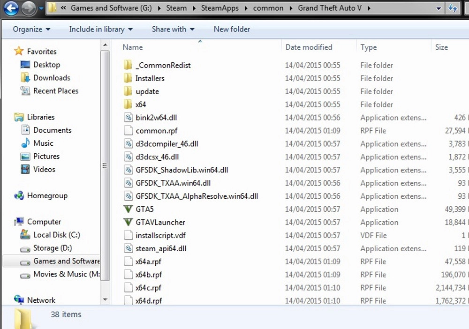
Task: Select Storage (D:) drive
Action: pyautogui.click(x=53, y=248)
